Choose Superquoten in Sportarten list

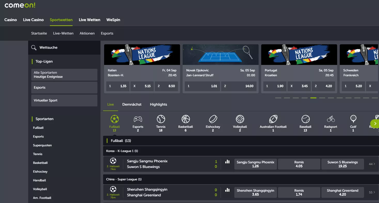(42, 145)
